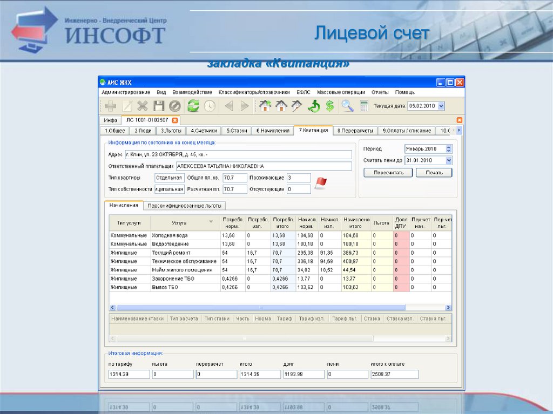Click the Cancel circle-slash icon
This screenshot has height=414, width=553.
point(175,106)
